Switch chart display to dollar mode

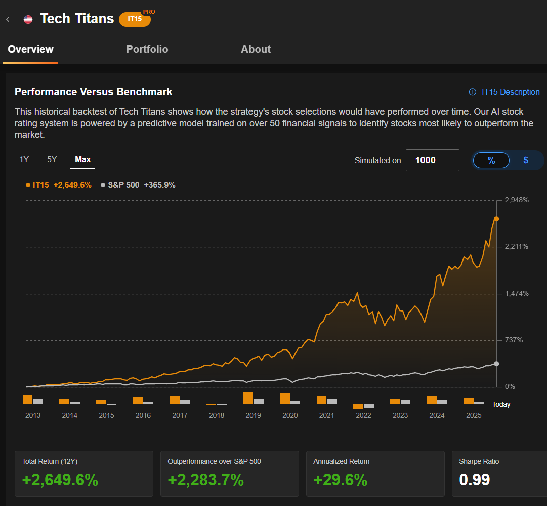click(x=526, y=160)
